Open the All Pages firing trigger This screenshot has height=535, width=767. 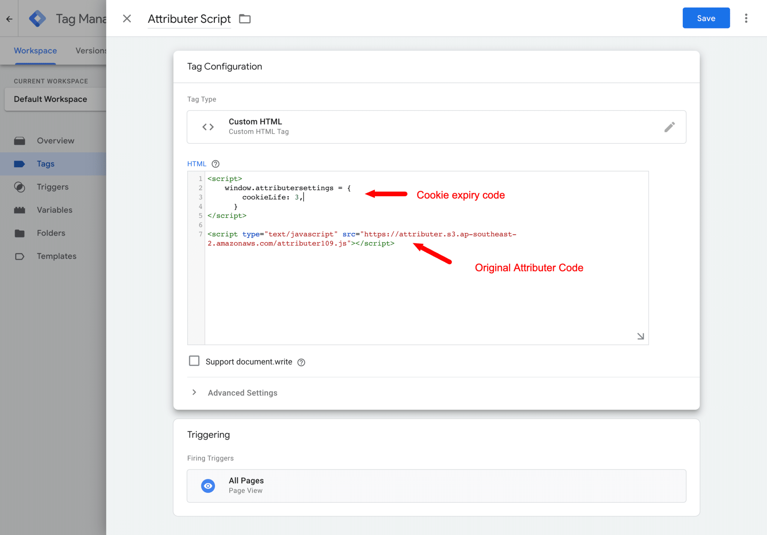click(436, 486)
